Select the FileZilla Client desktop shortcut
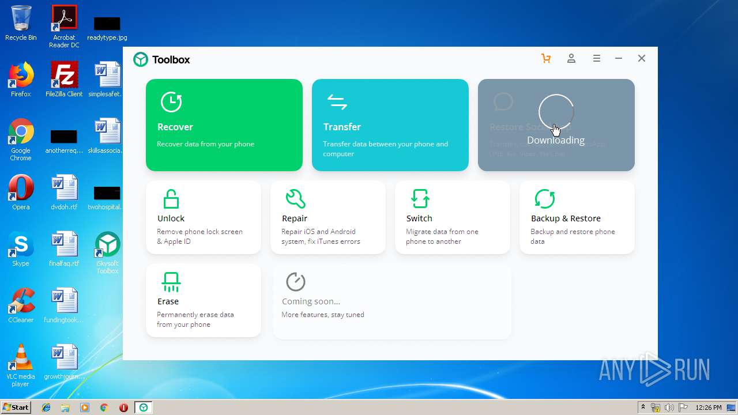Image resolution: width=738 pixels, height=415 pixels. (x=64, y=80)
